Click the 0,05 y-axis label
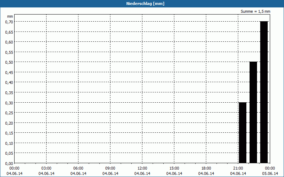This screenshot has width=284, height=177. pos(9,153)
